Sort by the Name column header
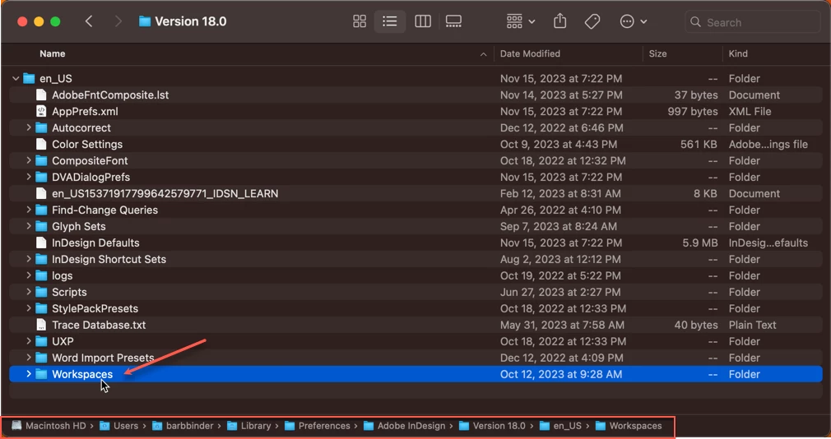The image size is (831, 439). click(53, 53)
